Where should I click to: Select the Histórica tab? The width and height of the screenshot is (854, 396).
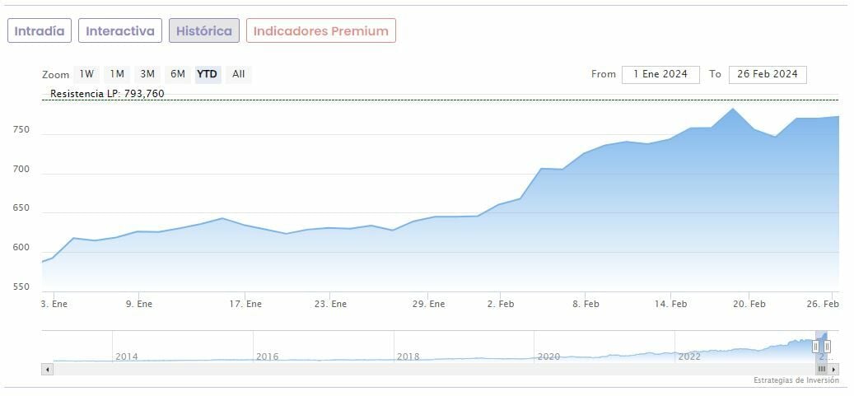[204, 31]
